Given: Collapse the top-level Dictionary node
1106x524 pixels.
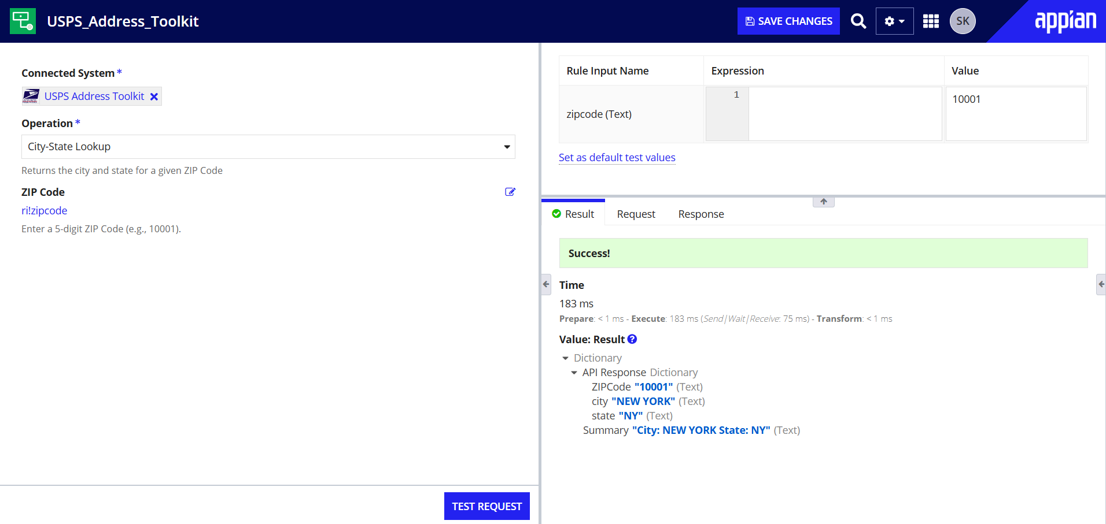Looking at the screenshot, I should [565, 358].
